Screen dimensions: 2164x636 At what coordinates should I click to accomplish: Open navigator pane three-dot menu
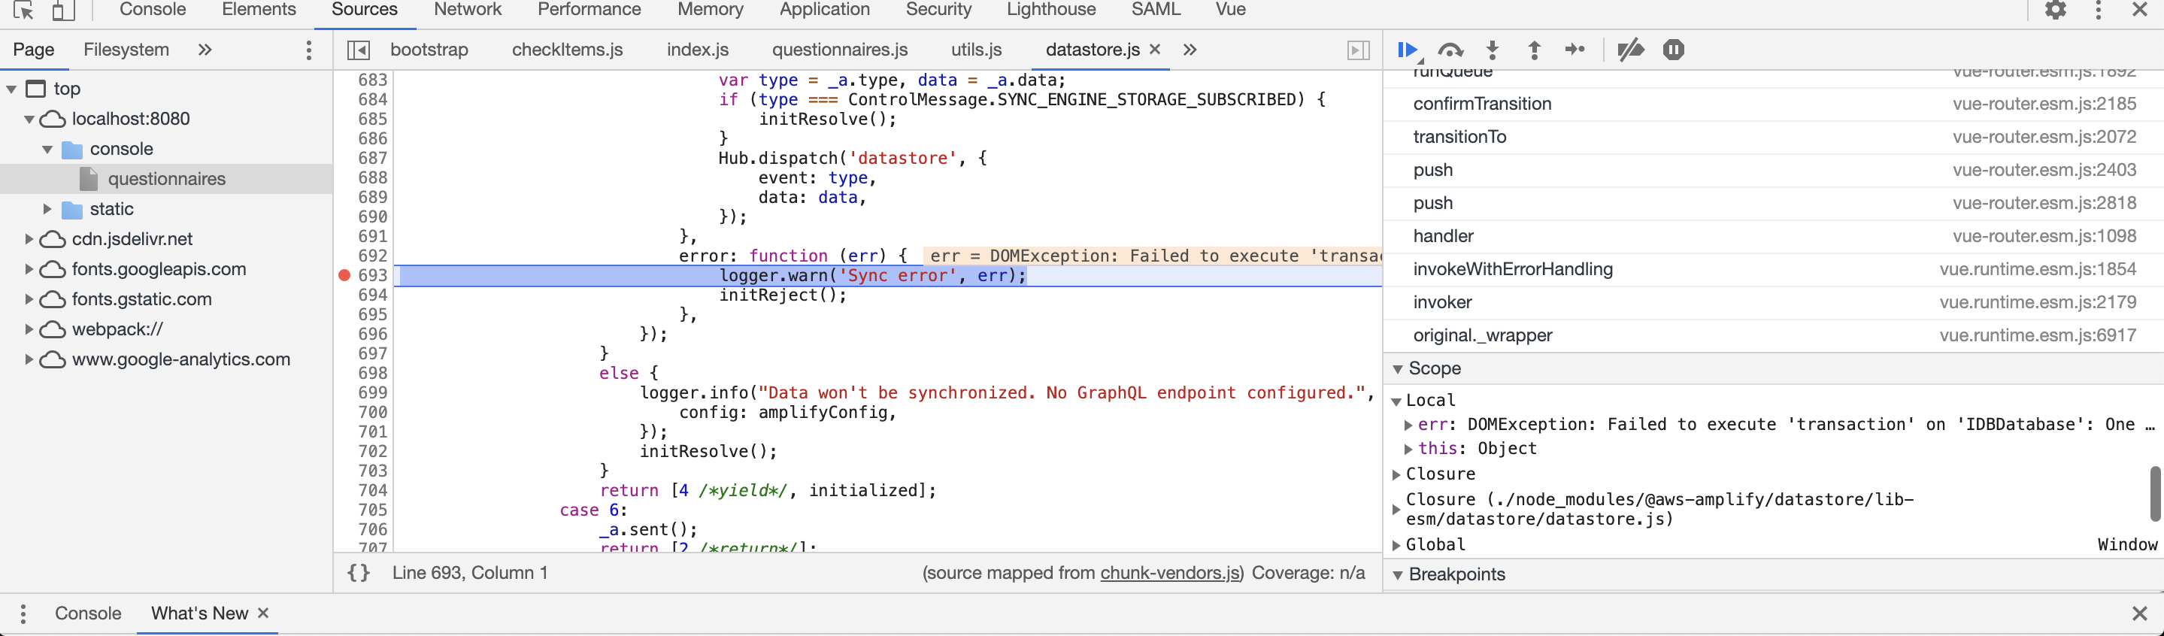click(308, 50)
